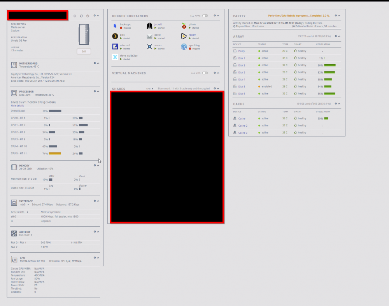389x306 pixels.
Task: Click the Parity-Sync progress status text
Action: point(299,16)
